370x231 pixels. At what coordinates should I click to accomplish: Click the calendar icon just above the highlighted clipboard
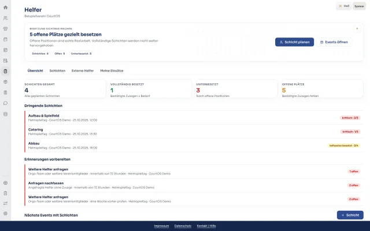(x=5, y=61)
